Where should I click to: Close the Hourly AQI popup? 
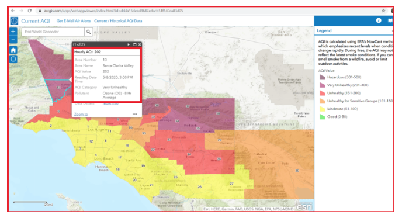tap(140, 44)
